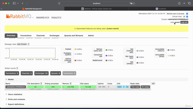Click the reader page icon in address bar

click(x=59, y=3)
